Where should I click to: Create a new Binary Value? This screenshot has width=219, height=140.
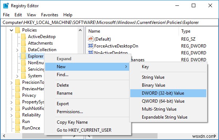point(168,85)
